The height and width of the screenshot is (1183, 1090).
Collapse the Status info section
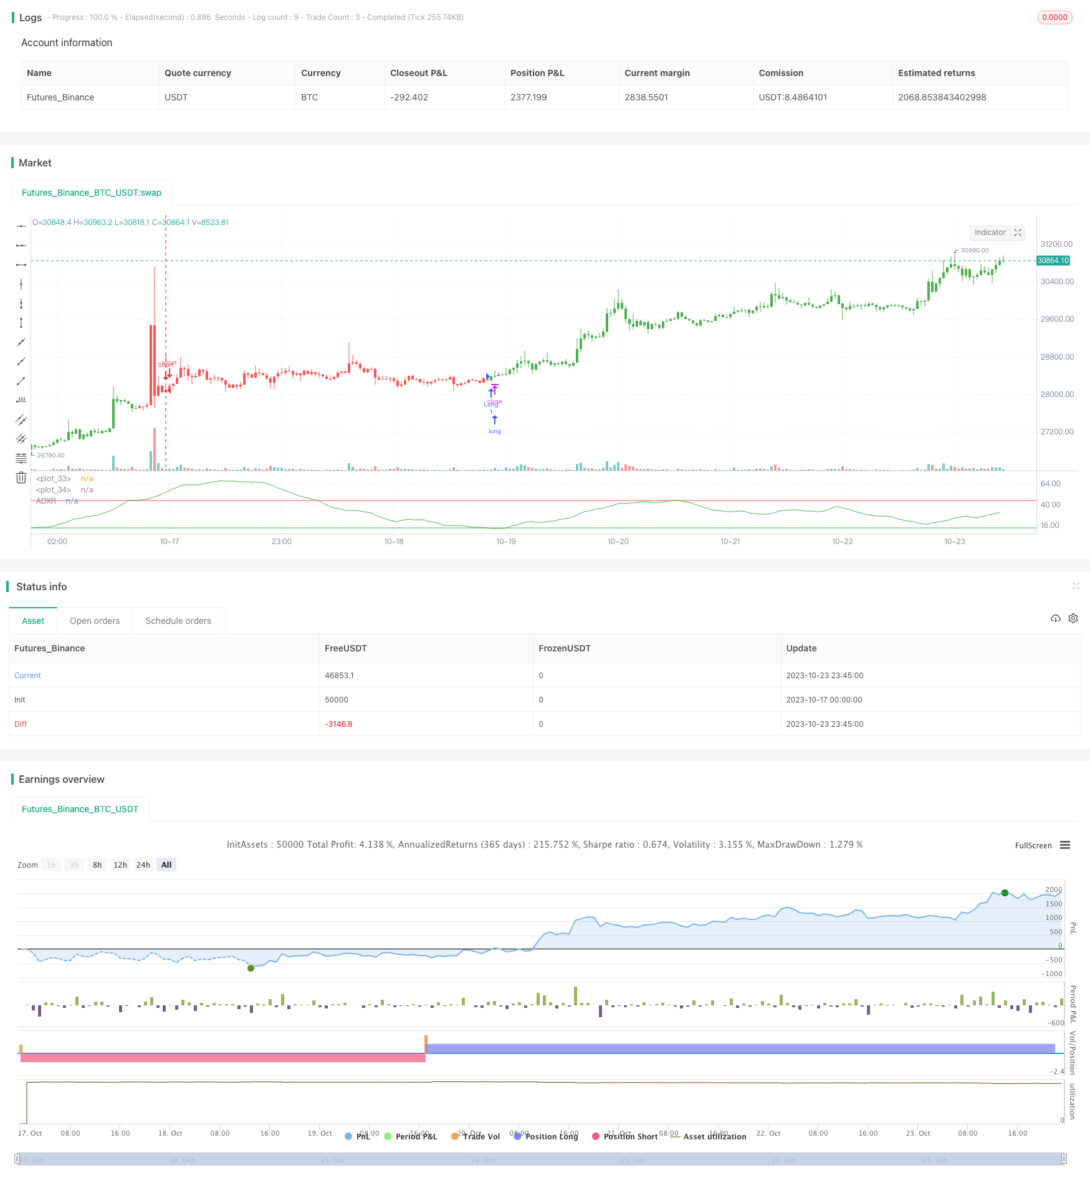[1076, 586]
